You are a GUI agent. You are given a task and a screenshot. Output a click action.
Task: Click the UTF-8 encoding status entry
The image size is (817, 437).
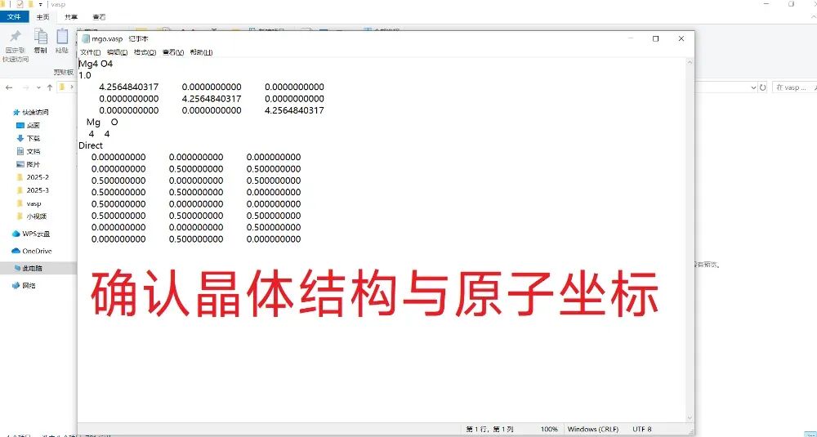pos(642,429)
